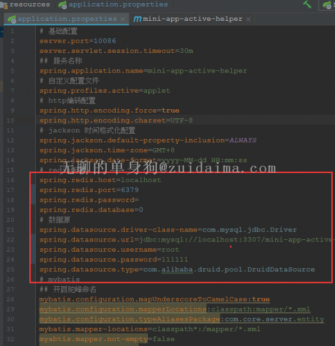
Task: Click the mapUnderscoreToCamelCase true value
Action: pos(261,299)
